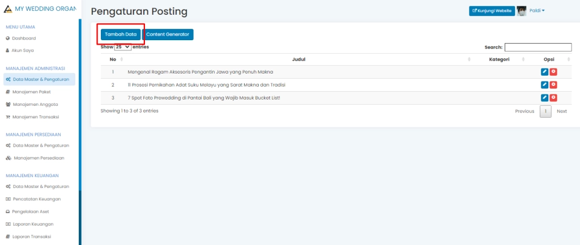The width and height of the screenshot is (580, 245).
Task: Click the edit pencil icon for row 1
Action: 544,72
